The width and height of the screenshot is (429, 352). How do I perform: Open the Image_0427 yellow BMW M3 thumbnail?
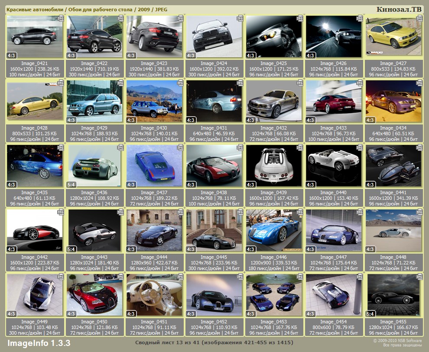(393, 37)
